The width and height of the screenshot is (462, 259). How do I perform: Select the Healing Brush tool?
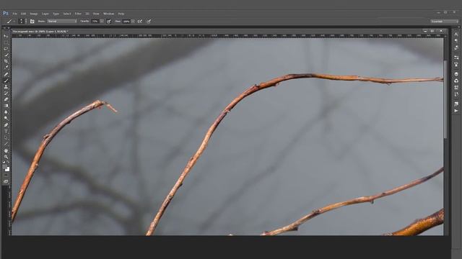6,74
